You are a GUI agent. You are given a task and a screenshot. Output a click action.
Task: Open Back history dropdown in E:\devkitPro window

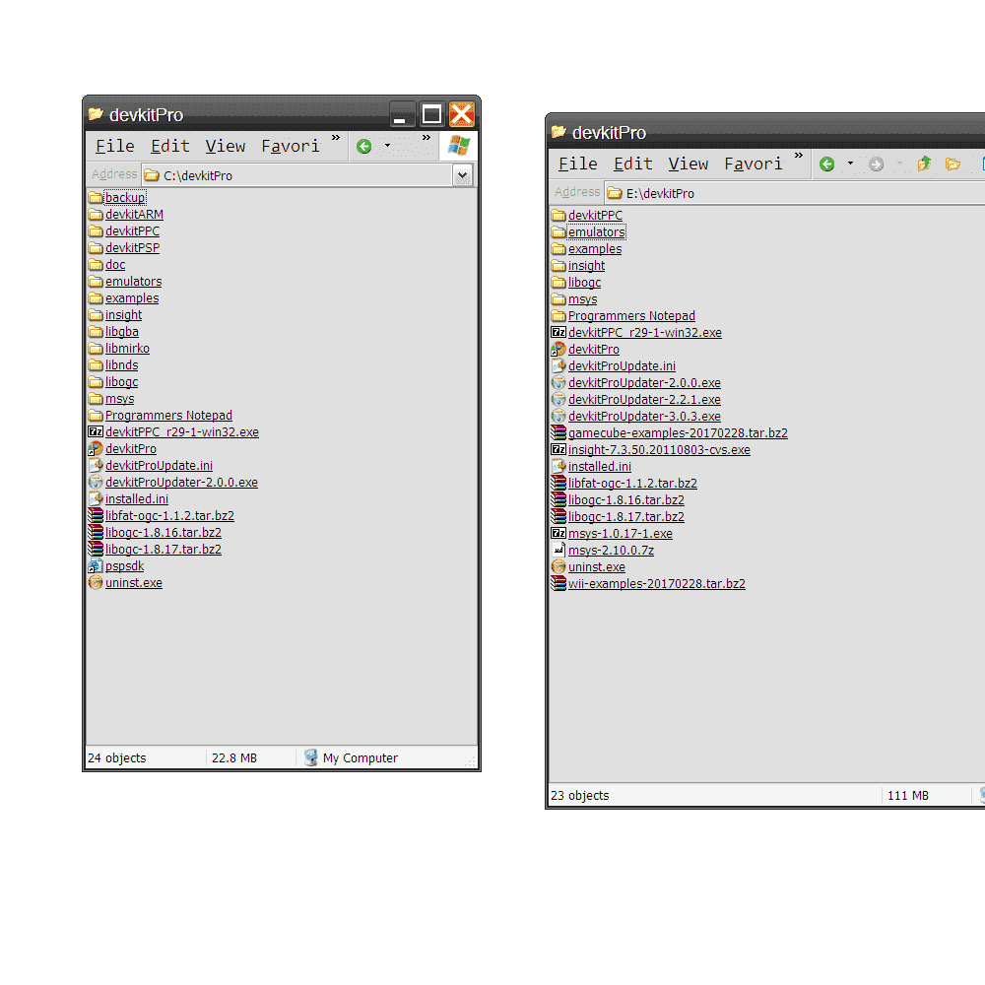(851, 164)
